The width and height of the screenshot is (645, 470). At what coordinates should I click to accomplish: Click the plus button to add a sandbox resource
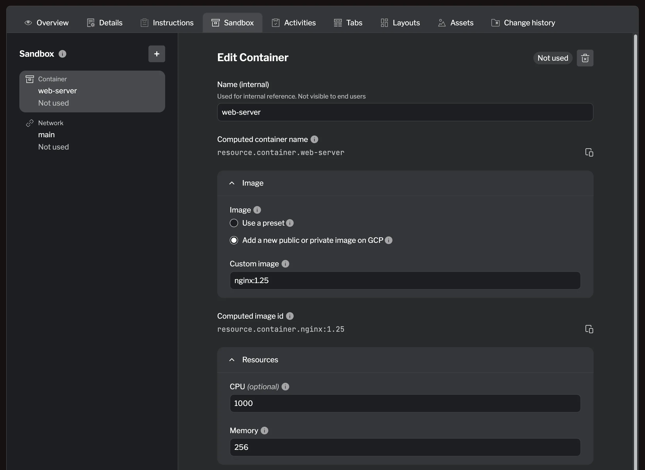pos(157,54)
